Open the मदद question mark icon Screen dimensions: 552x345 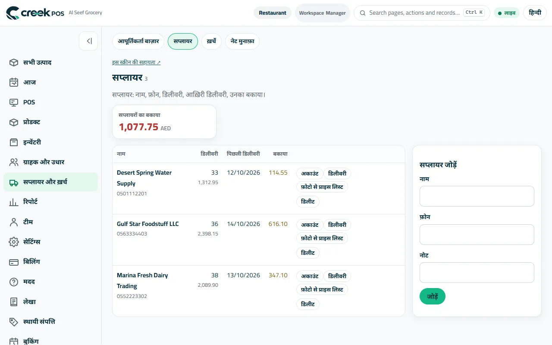(14, 282)
